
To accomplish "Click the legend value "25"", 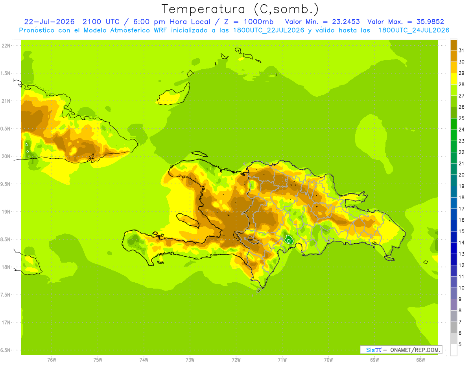I will coord(462,118).
